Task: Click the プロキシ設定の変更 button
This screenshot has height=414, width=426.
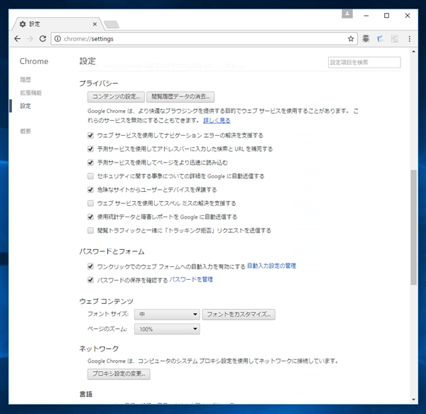Action: [119, 374]
